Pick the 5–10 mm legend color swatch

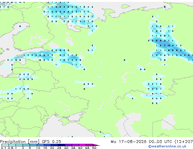pyautogui.click(x=33, y=145)
